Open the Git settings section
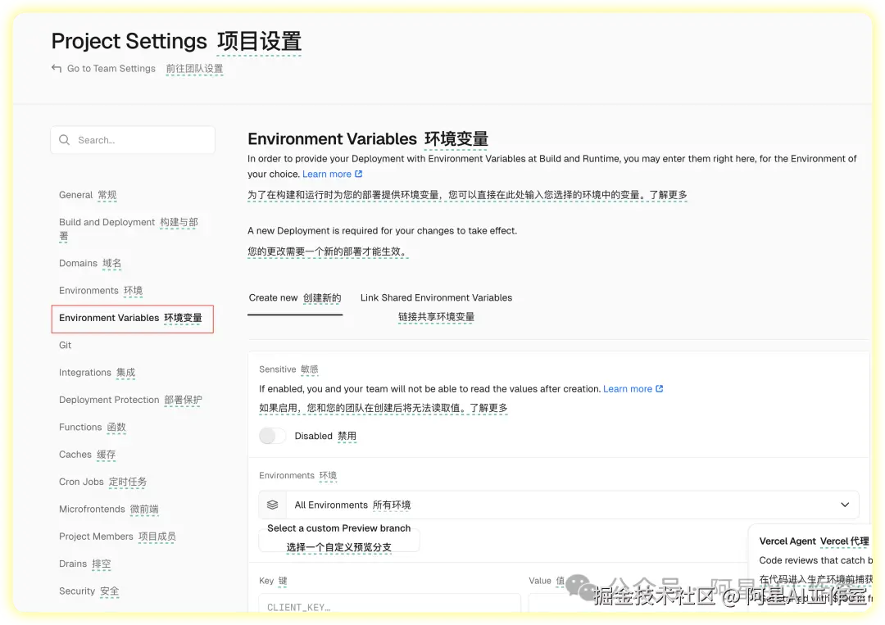Screen dimensions: 885x625 pyautogui.click(x=65, y=345)
